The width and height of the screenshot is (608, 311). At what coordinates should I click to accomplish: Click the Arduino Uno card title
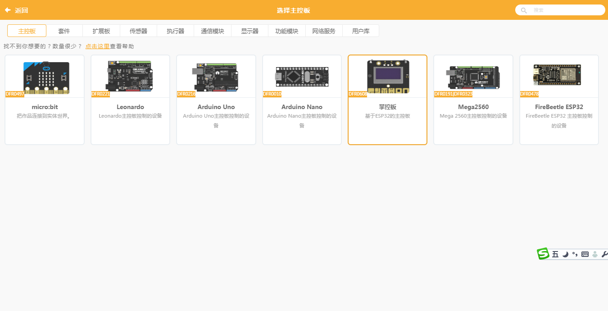216,107
